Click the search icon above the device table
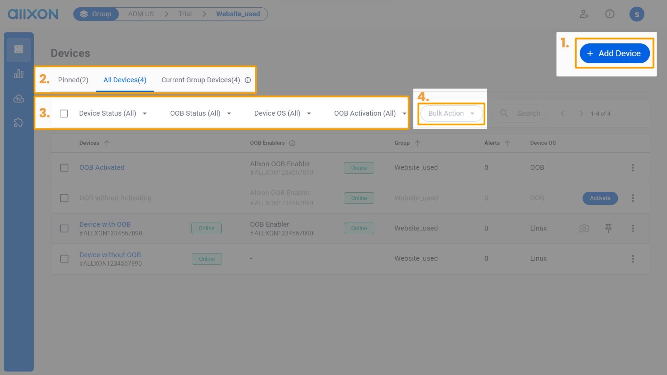The image size is (667, 375). pos(504,113)
